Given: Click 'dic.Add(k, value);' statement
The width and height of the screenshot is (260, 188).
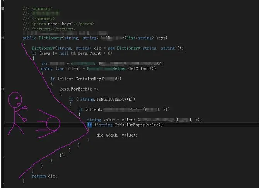Looking at the screenshot, I should (117, 135).
